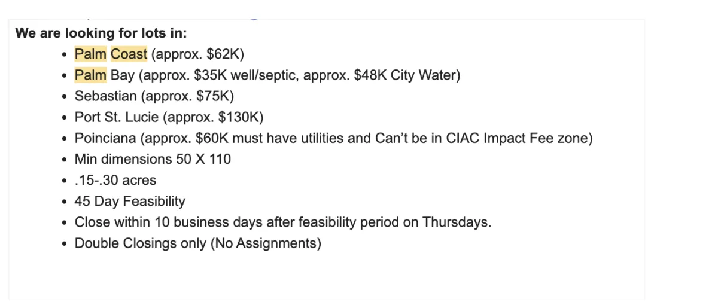Image resolution: width=718 pixels, height=305 pixels.
Task: Click highlighted "Palm" in the Palm Bay line
Action: (90, 75)
